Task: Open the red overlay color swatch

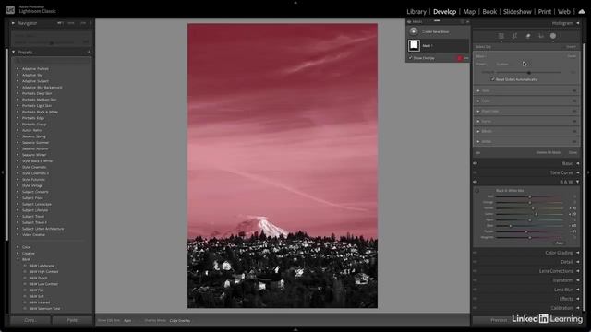Action: (460, 58)
